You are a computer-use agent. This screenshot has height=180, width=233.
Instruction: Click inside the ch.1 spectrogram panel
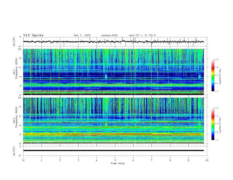tap(114, 72)
